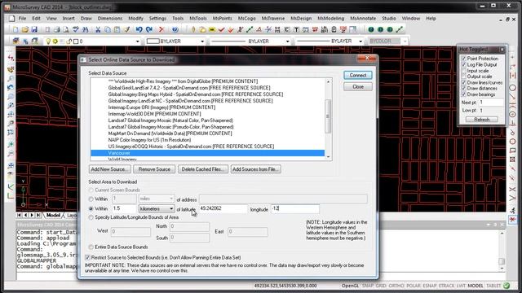The height and width of the screenshot is (293, 522).
Task: Toggle the layer lightbulb on/off icon
Action: point(48,42)
